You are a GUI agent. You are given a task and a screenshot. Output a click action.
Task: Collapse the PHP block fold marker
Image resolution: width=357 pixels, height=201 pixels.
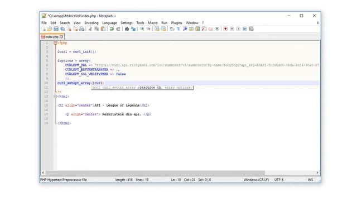point(55,43)
